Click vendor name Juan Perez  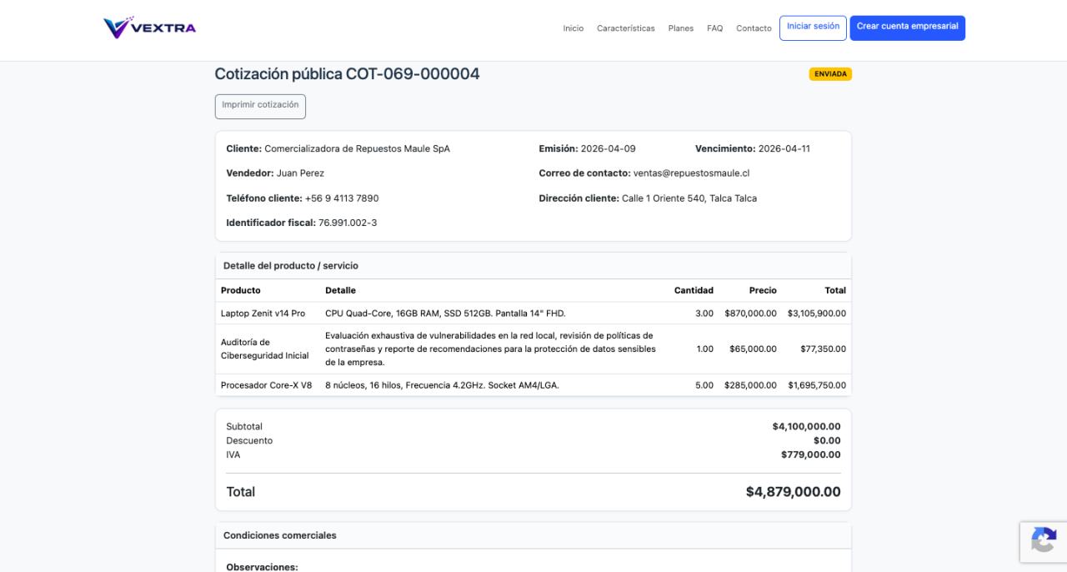(x=300, y=173)
